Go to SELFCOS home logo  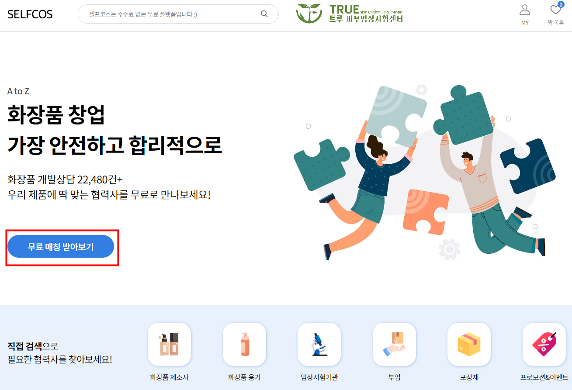[30, 14]
